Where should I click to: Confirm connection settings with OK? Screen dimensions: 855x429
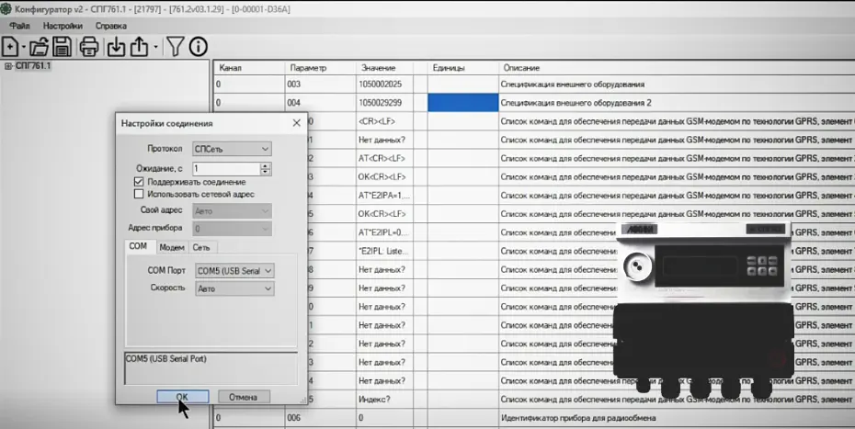(x=183, y=397)
